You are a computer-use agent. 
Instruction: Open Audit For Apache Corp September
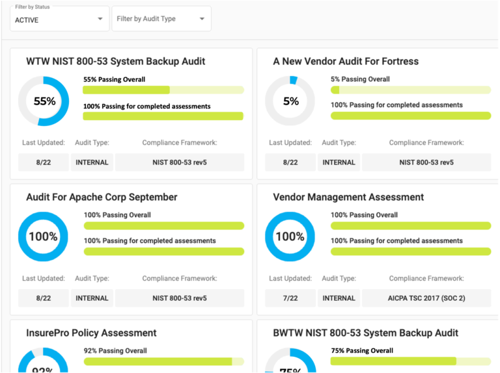tap(102, 197)
